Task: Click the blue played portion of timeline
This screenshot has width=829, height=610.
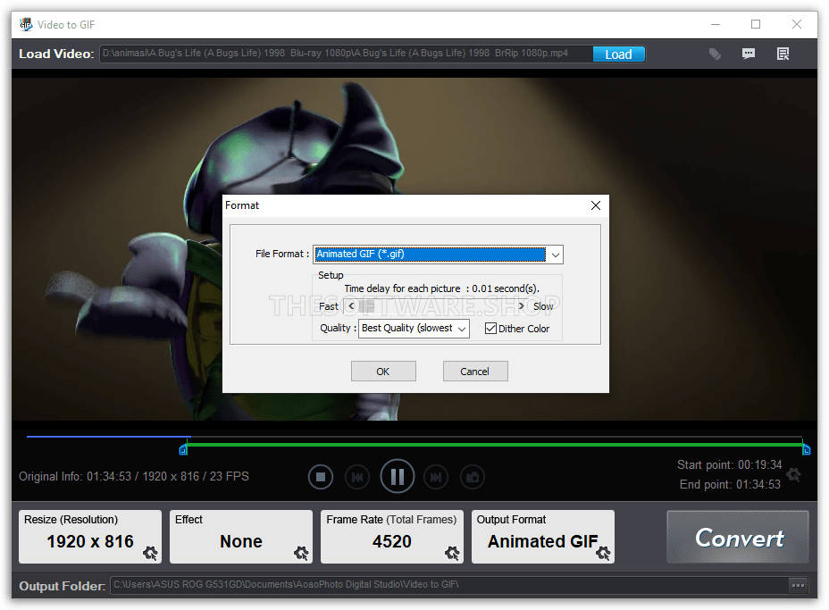Action: [x=108, y=437]
